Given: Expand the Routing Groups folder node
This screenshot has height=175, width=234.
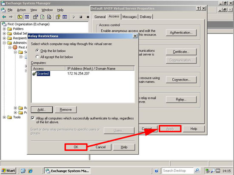Looking at the screenshot, I should 15,108.
